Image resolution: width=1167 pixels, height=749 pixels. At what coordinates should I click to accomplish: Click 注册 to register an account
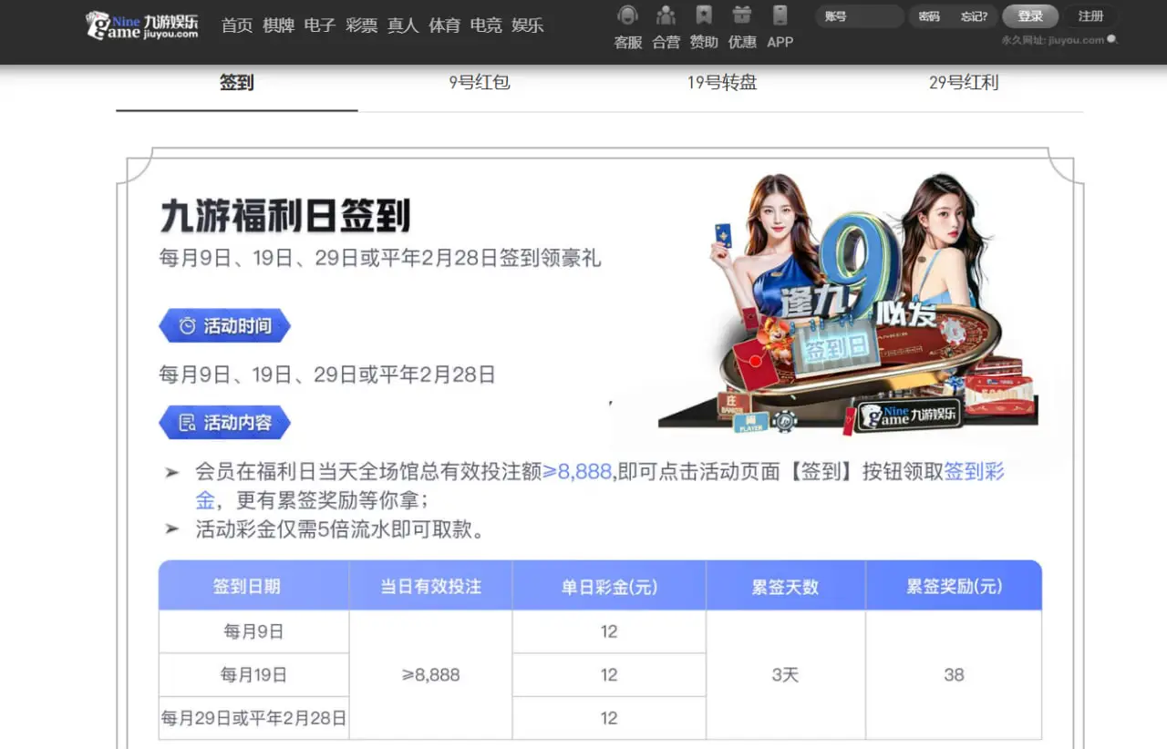pyautogui.click(x=1090, y=15)
